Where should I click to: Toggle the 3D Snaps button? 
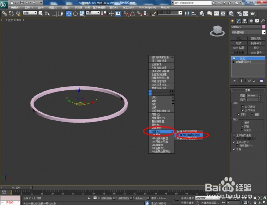pyautogui.click(x=126, y=14)
